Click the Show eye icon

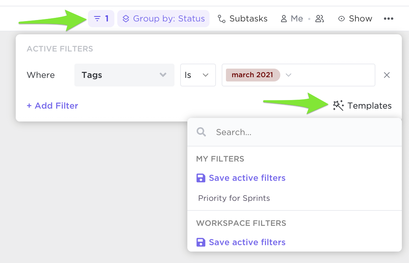(x=341, y=19)
